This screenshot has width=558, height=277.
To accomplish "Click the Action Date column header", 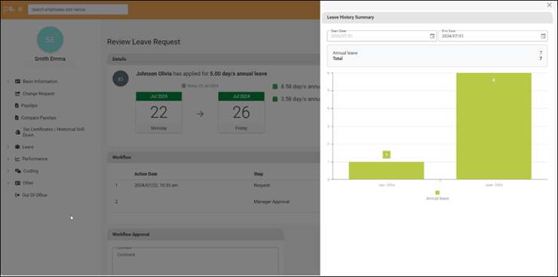I will click(146, 174).
